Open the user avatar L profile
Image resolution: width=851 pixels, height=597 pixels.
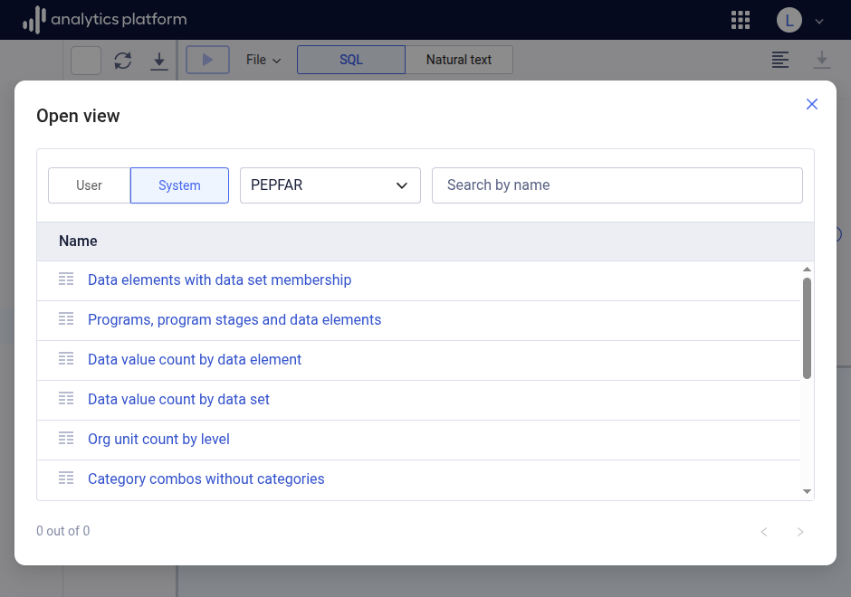(x=789, y=20)
